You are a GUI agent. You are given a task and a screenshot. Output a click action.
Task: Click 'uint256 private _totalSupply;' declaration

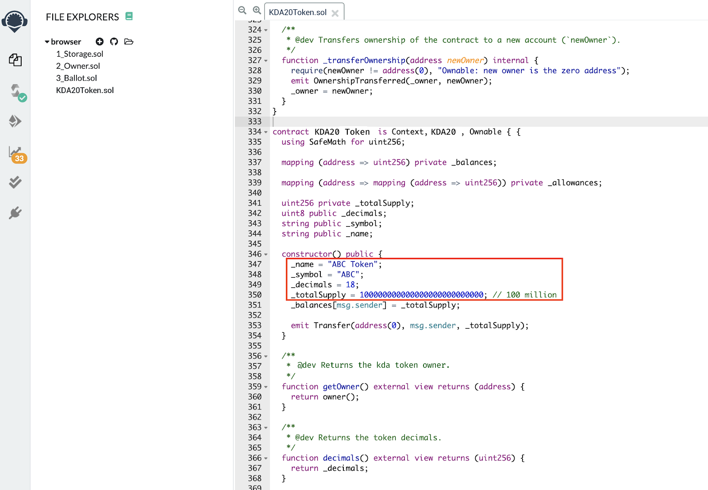348,203
